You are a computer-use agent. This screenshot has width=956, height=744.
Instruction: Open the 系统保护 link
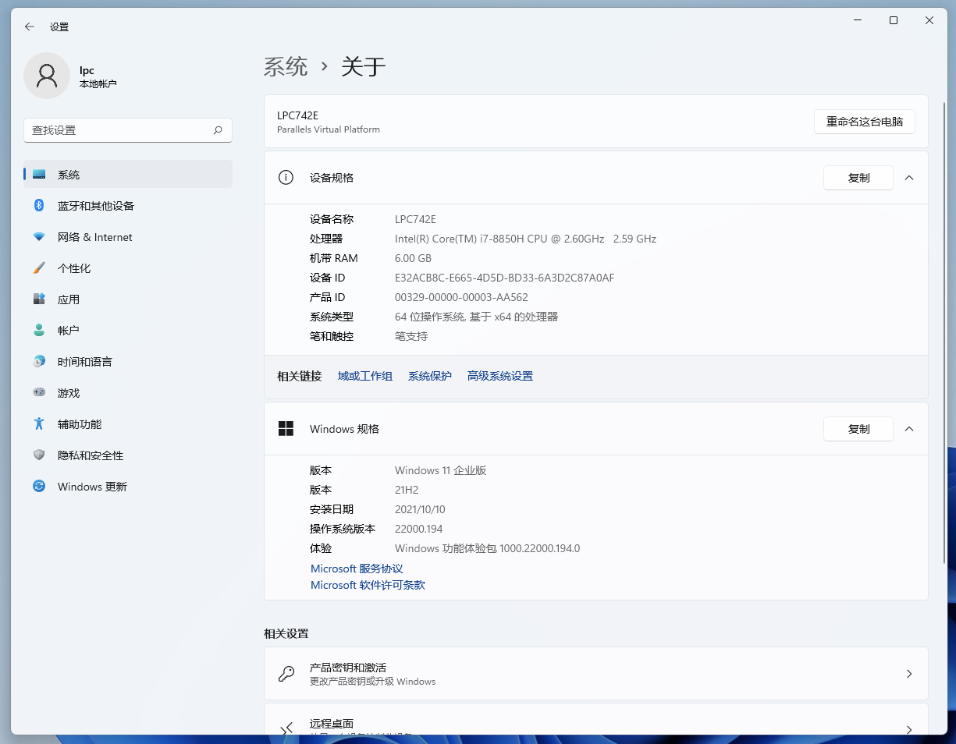(x=430, y=376)
